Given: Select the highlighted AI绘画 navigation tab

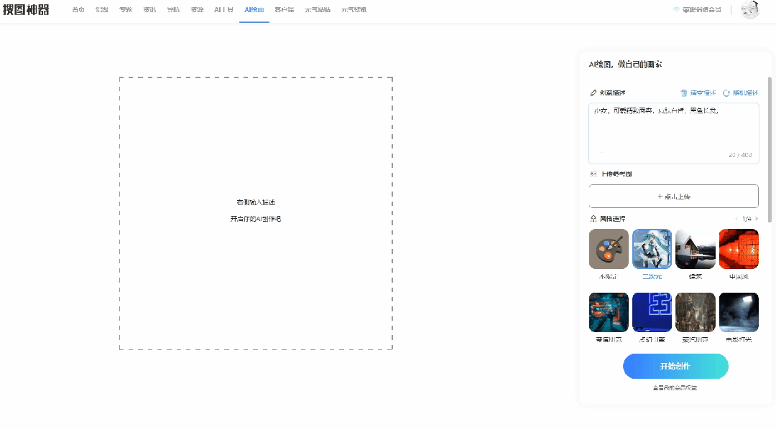Looking at the screenshot, I should [254, 10].
